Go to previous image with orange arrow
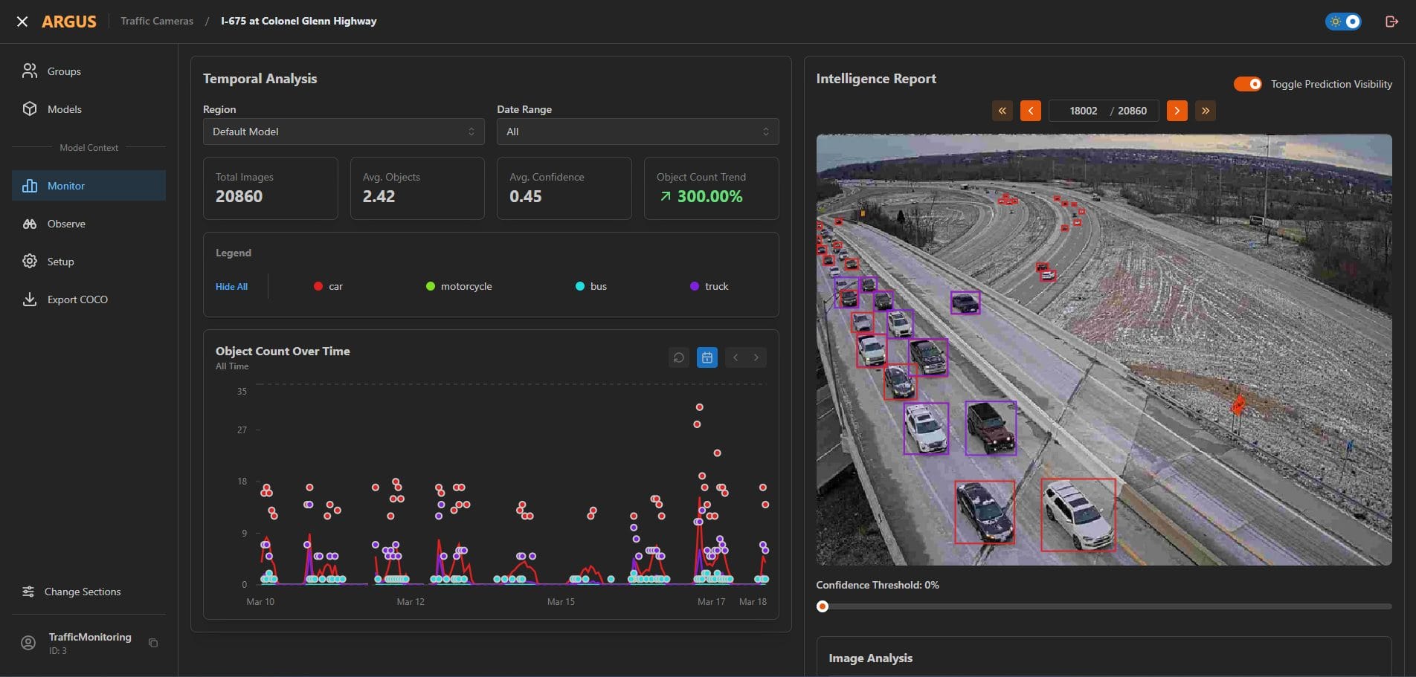The width and height of the screenshot is (1416, 677). pos(1030,111)
